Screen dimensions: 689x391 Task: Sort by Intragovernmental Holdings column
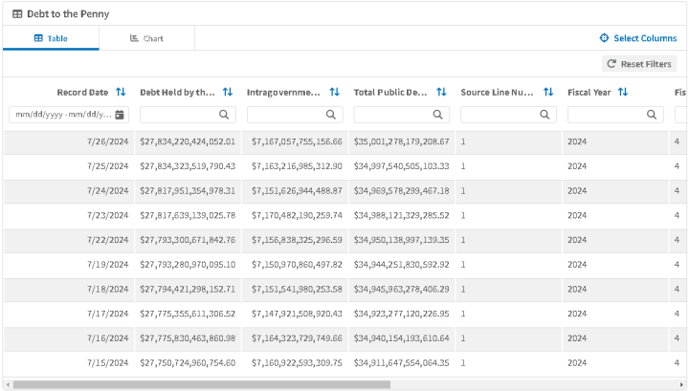coord(335,92)
